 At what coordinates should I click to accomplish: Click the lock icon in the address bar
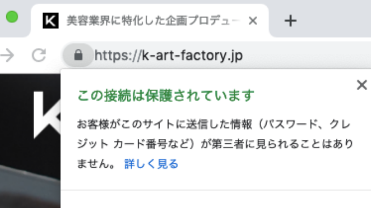(78, 56)
